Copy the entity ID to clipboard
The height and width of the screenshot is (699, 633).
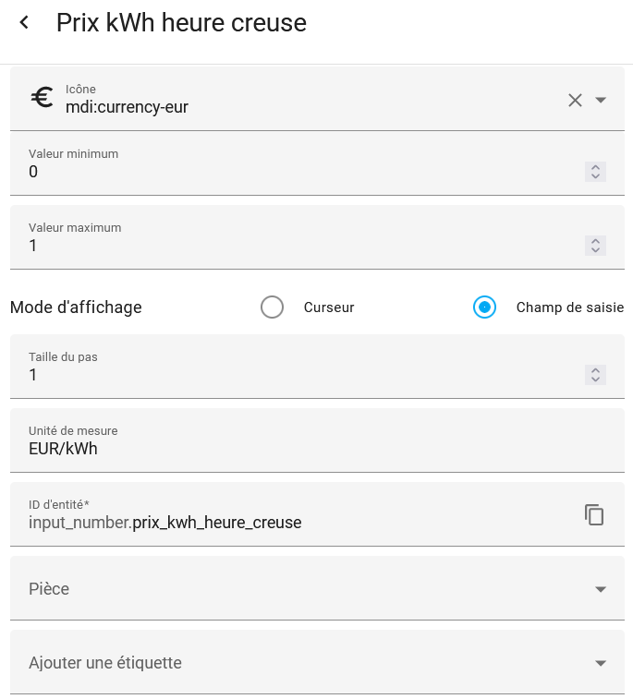[x=594, y=515]
